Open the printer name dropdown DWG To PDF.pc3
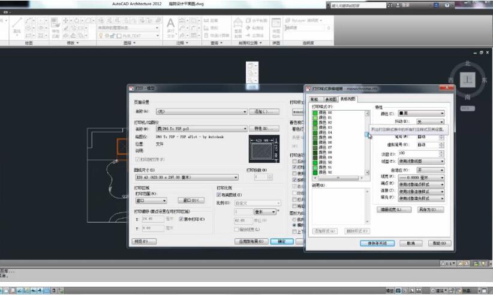The width and height of the screenshot is (493, 295). click(201, 129)
